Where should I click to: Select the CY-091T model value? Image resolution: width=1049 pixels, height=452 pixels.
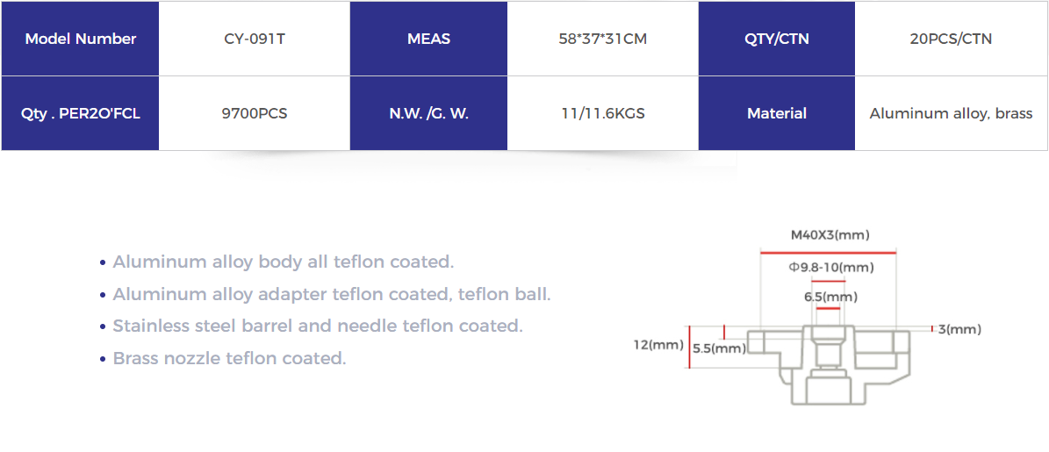click(255, 39)
